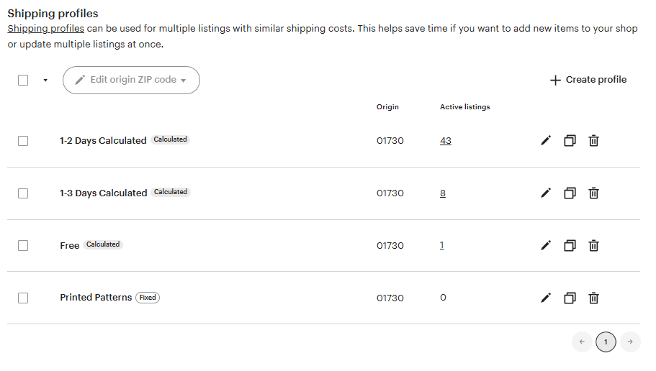Expand the bulk selection caret arrow
Image resolution: width=656 pixels, height=371 pixels.
click(x=45, y=81)
